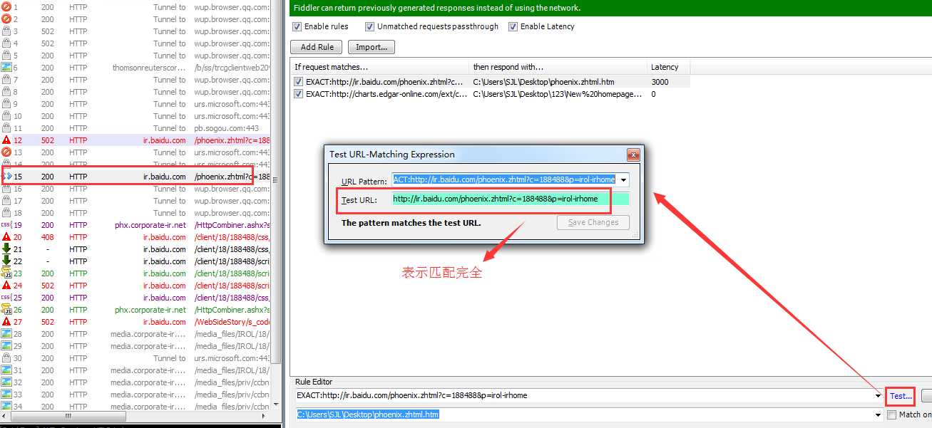This screenshot has width=932, height=428.
Task: Click the blue arrows icon of session 15
Action: (x=8, y=177)
